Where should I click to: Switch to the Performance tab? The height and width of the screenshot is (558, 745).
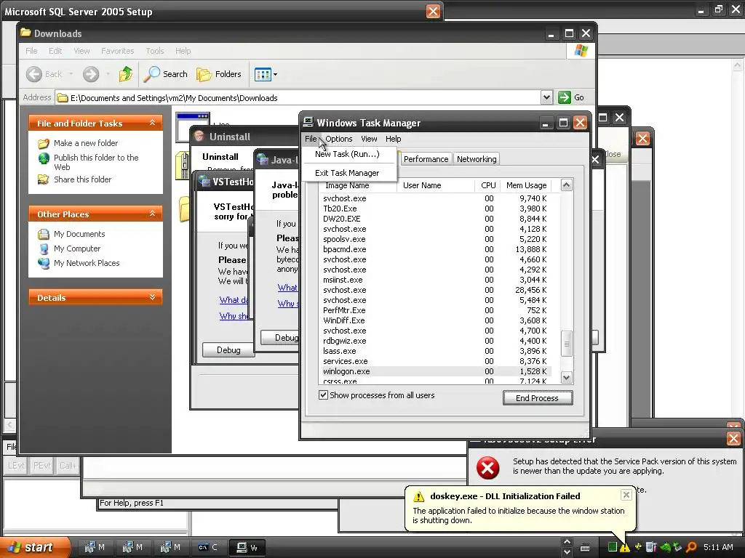click(426, 159)
